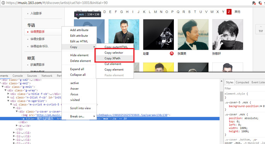Switch to the Sources tab in DevTools

coord(32,76)
